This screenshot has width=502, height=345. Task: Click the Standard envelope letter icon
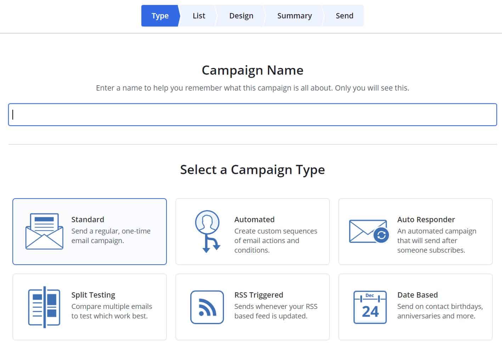tap(44, 231)
